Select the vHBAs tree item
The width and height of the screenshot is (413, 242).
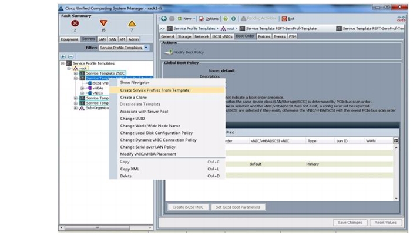click(98, 88)
